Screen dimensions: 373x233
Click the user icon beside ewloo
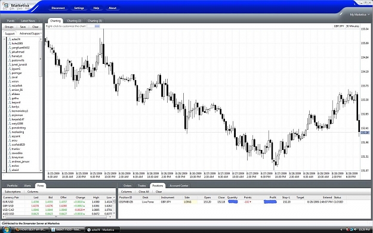click(x=10, y=165)
